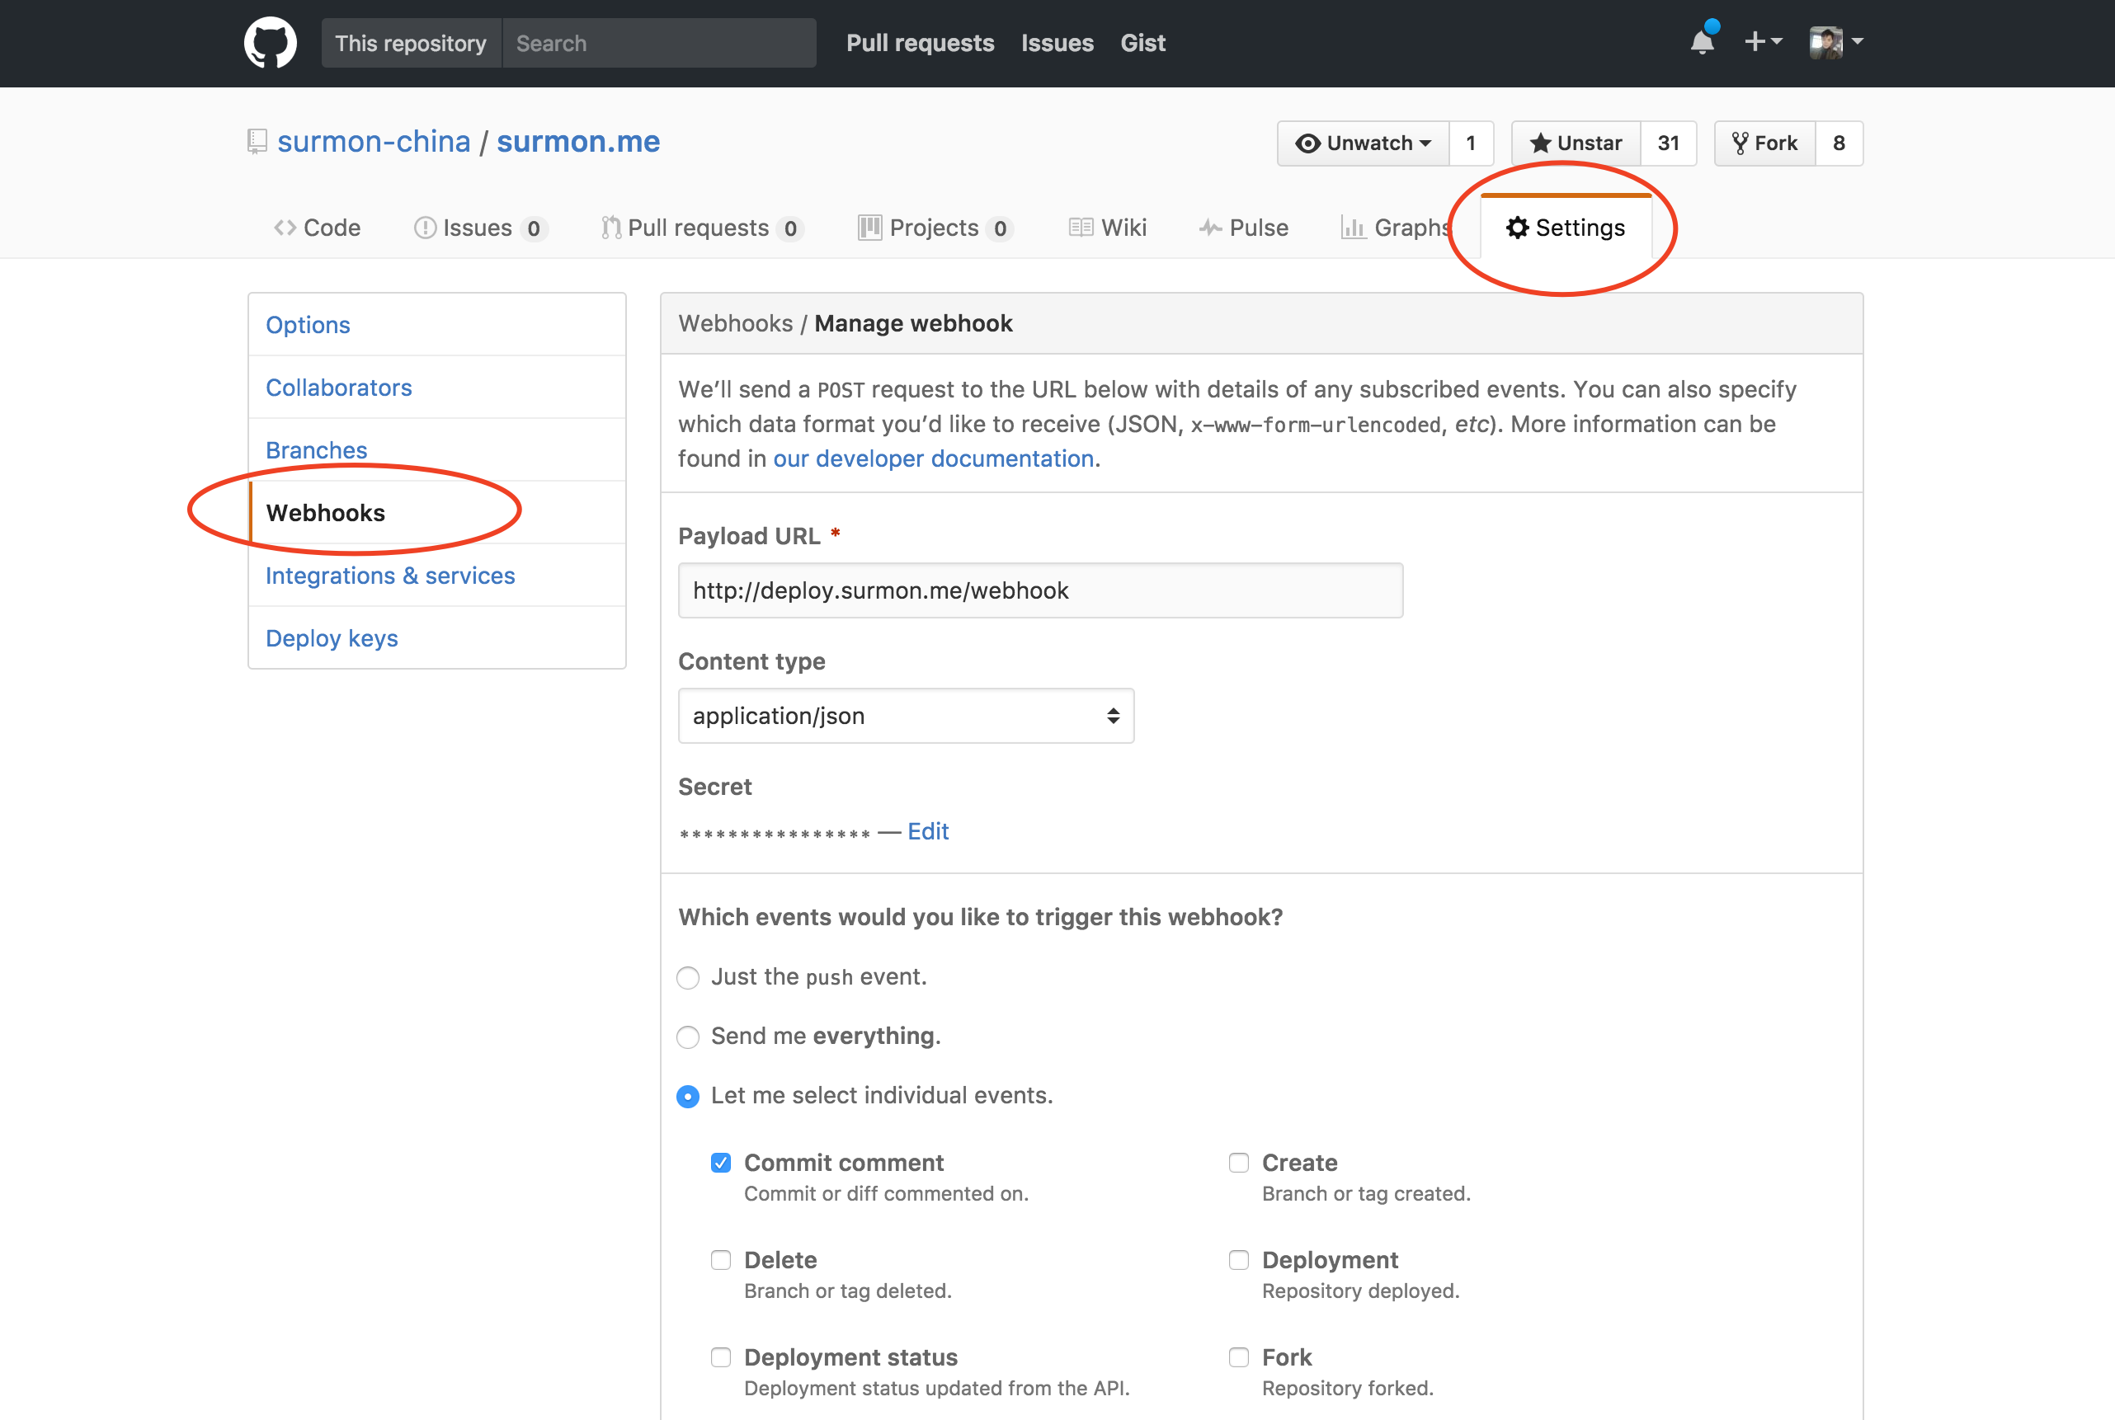Click the Payload URL input field
The image size is (2115, 1420).
[x=1040, y=591]
